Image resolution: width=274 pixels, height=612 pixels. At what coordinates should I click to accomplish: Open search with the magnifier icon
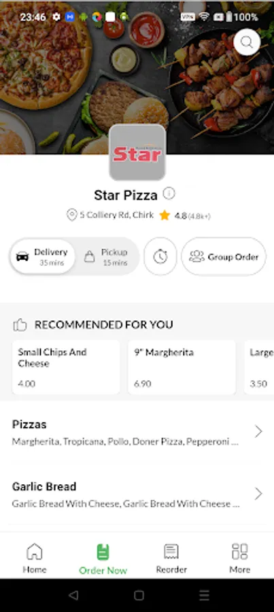tap(247, 43)
